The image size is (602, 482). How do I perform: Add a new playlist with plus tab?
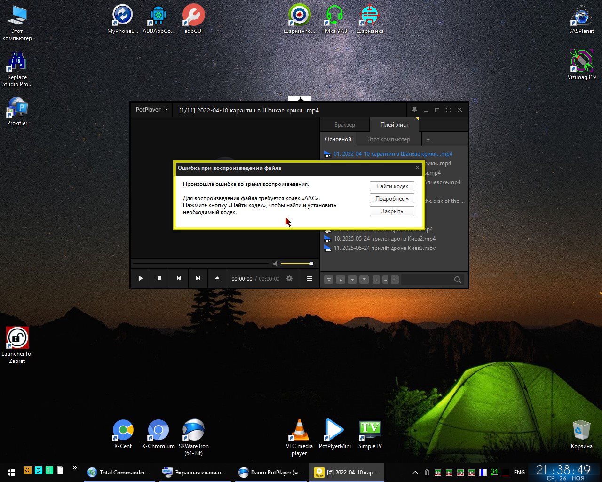coord(428,139)
